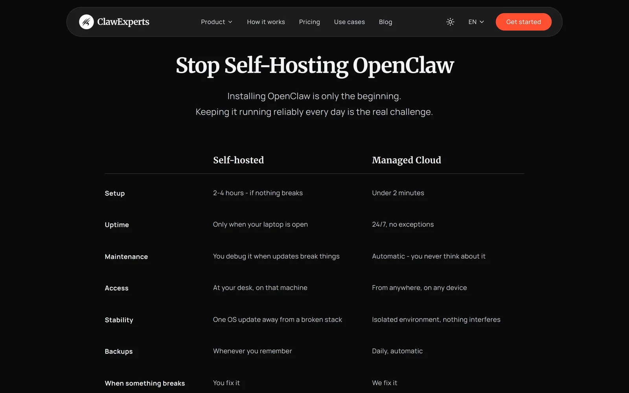Click the 'Whenever you remember' cell
This screenshot has width=629, height=393.
click(x=252, y=351)
